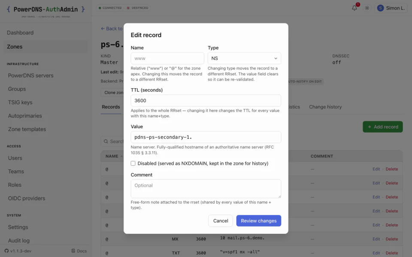
Task: Open Settings in the sidebar
Action: (x=18, y=227)
